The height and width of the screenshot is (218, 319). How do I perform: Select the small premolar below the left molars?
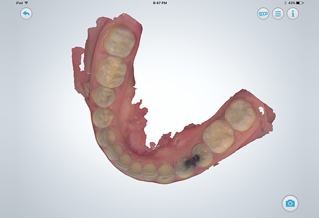pyautogui.click(x=104, y=97)
